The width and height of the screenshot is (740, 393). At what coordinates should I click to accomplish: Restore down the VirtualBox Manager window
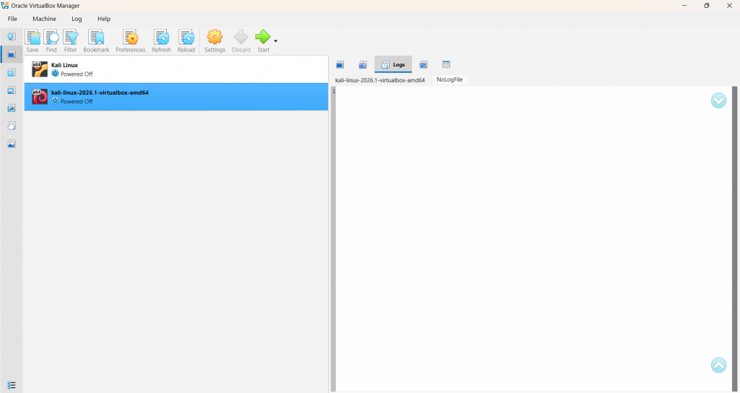707,6
